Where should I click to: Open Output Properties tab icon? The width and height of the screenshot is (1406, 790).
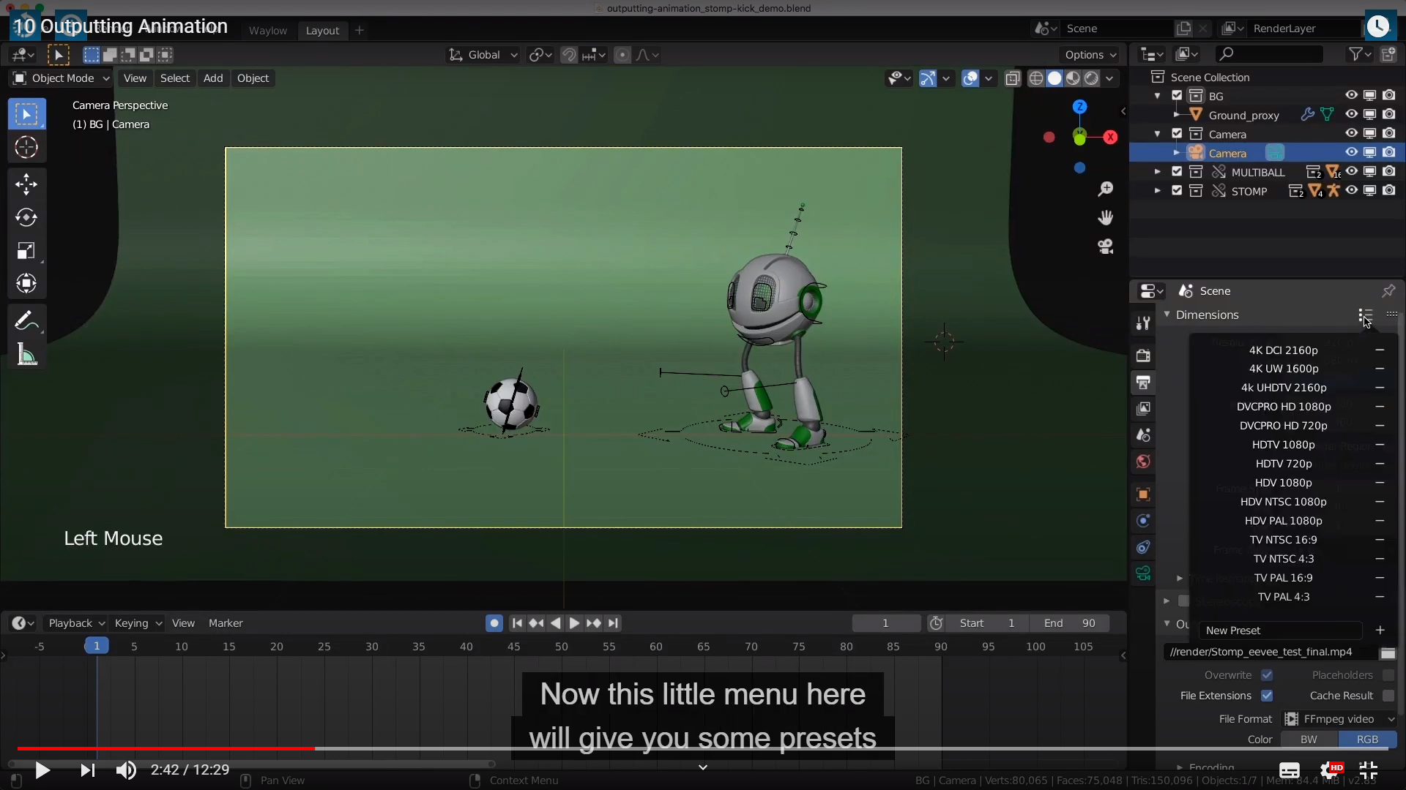coord(1143,383)
